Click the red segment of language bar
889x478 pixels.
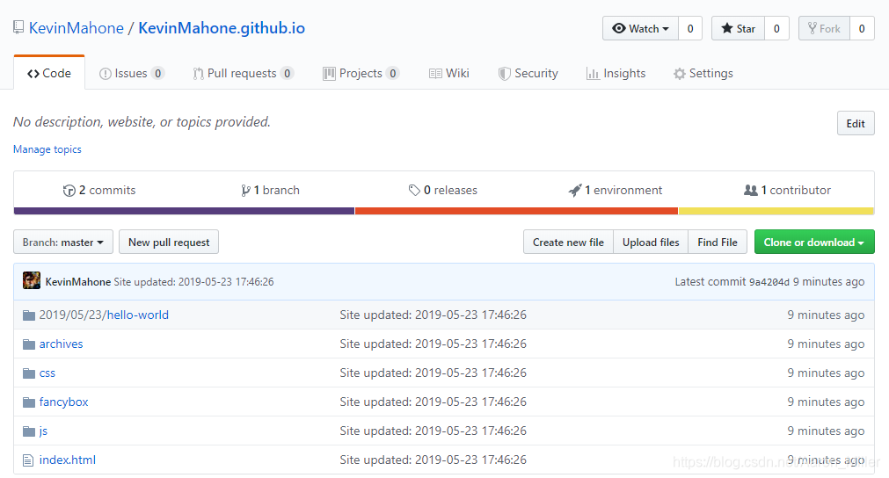516,211
